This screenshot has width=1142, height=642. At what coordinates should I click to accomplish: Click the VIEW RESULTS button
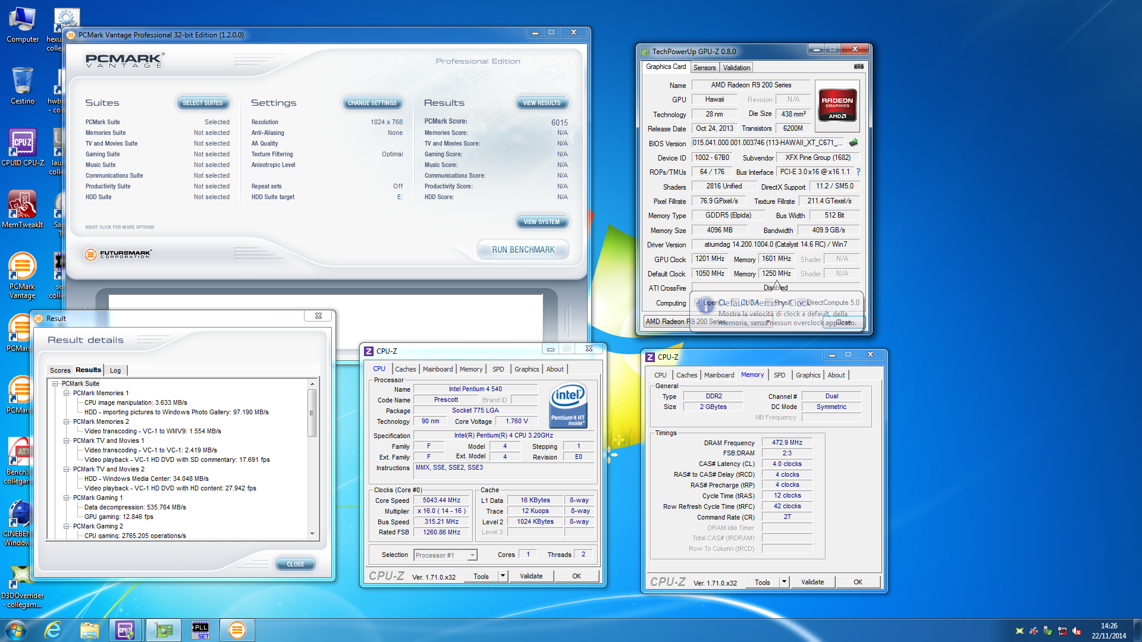pyautogui.click(x=542, y=103)
